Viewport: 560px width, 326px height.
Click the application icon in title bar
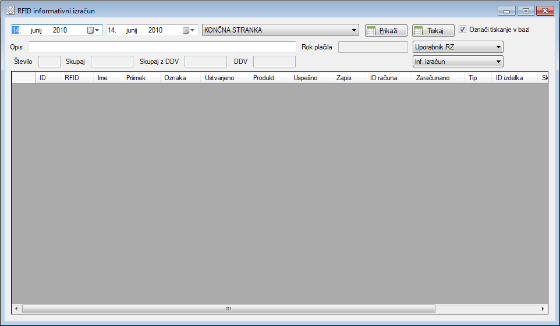10,10
